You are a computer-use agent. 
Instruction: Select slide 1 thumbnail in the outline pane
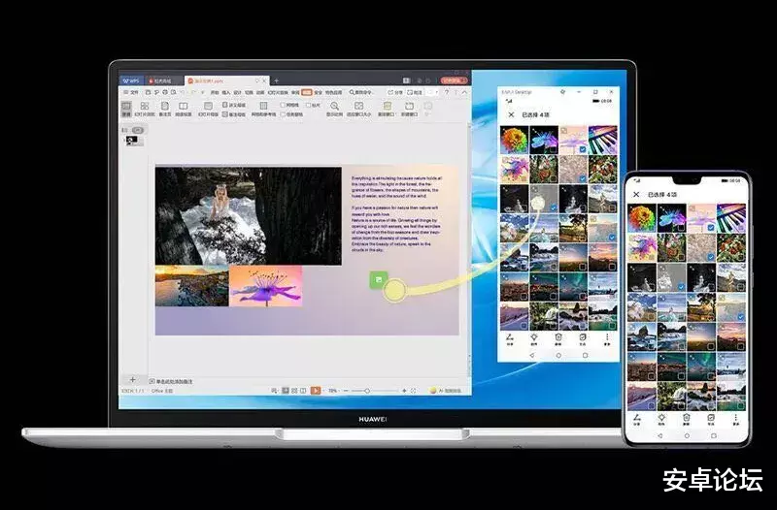[134, 141]
